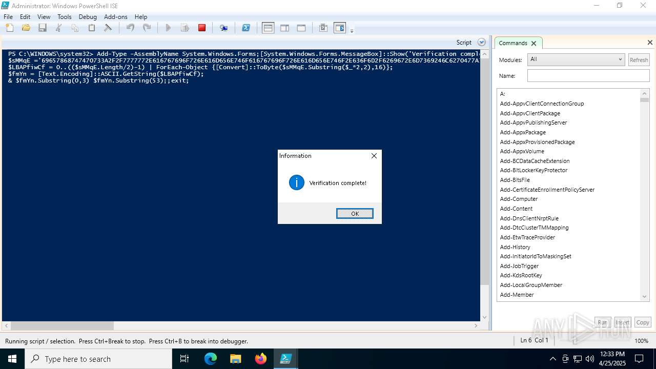Screen dimensions: 656x369
Task: Close the Information dialog with X
Action: pyautogui.click(x=374, y=156)
